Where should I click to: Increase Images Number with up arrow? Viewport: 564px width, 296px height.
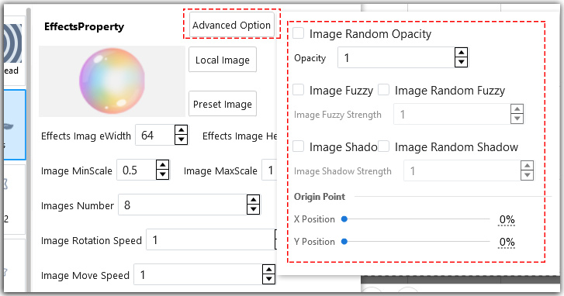coord(253,201)
